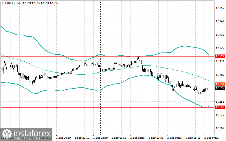Image resolution: width=226 pixels, height=141 pixels.
Task: Click the 1.1675 price scale value
Action: (220, 115)
